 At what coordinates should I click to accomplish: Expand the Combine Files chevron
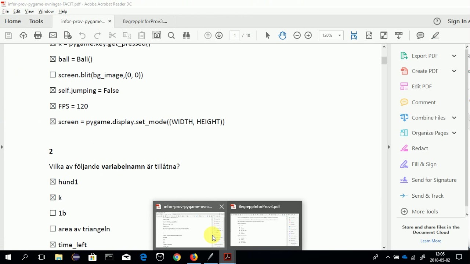point(454,118)
